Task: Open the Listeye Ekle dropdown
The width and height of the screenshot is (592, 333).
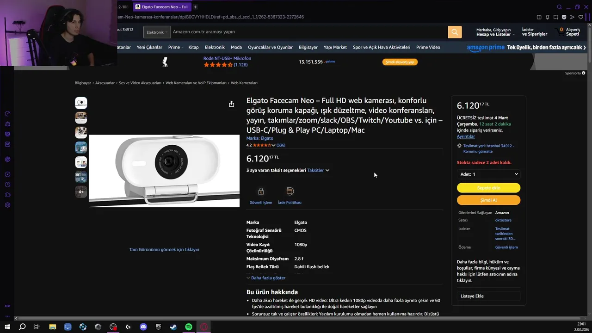Action: 488,296
